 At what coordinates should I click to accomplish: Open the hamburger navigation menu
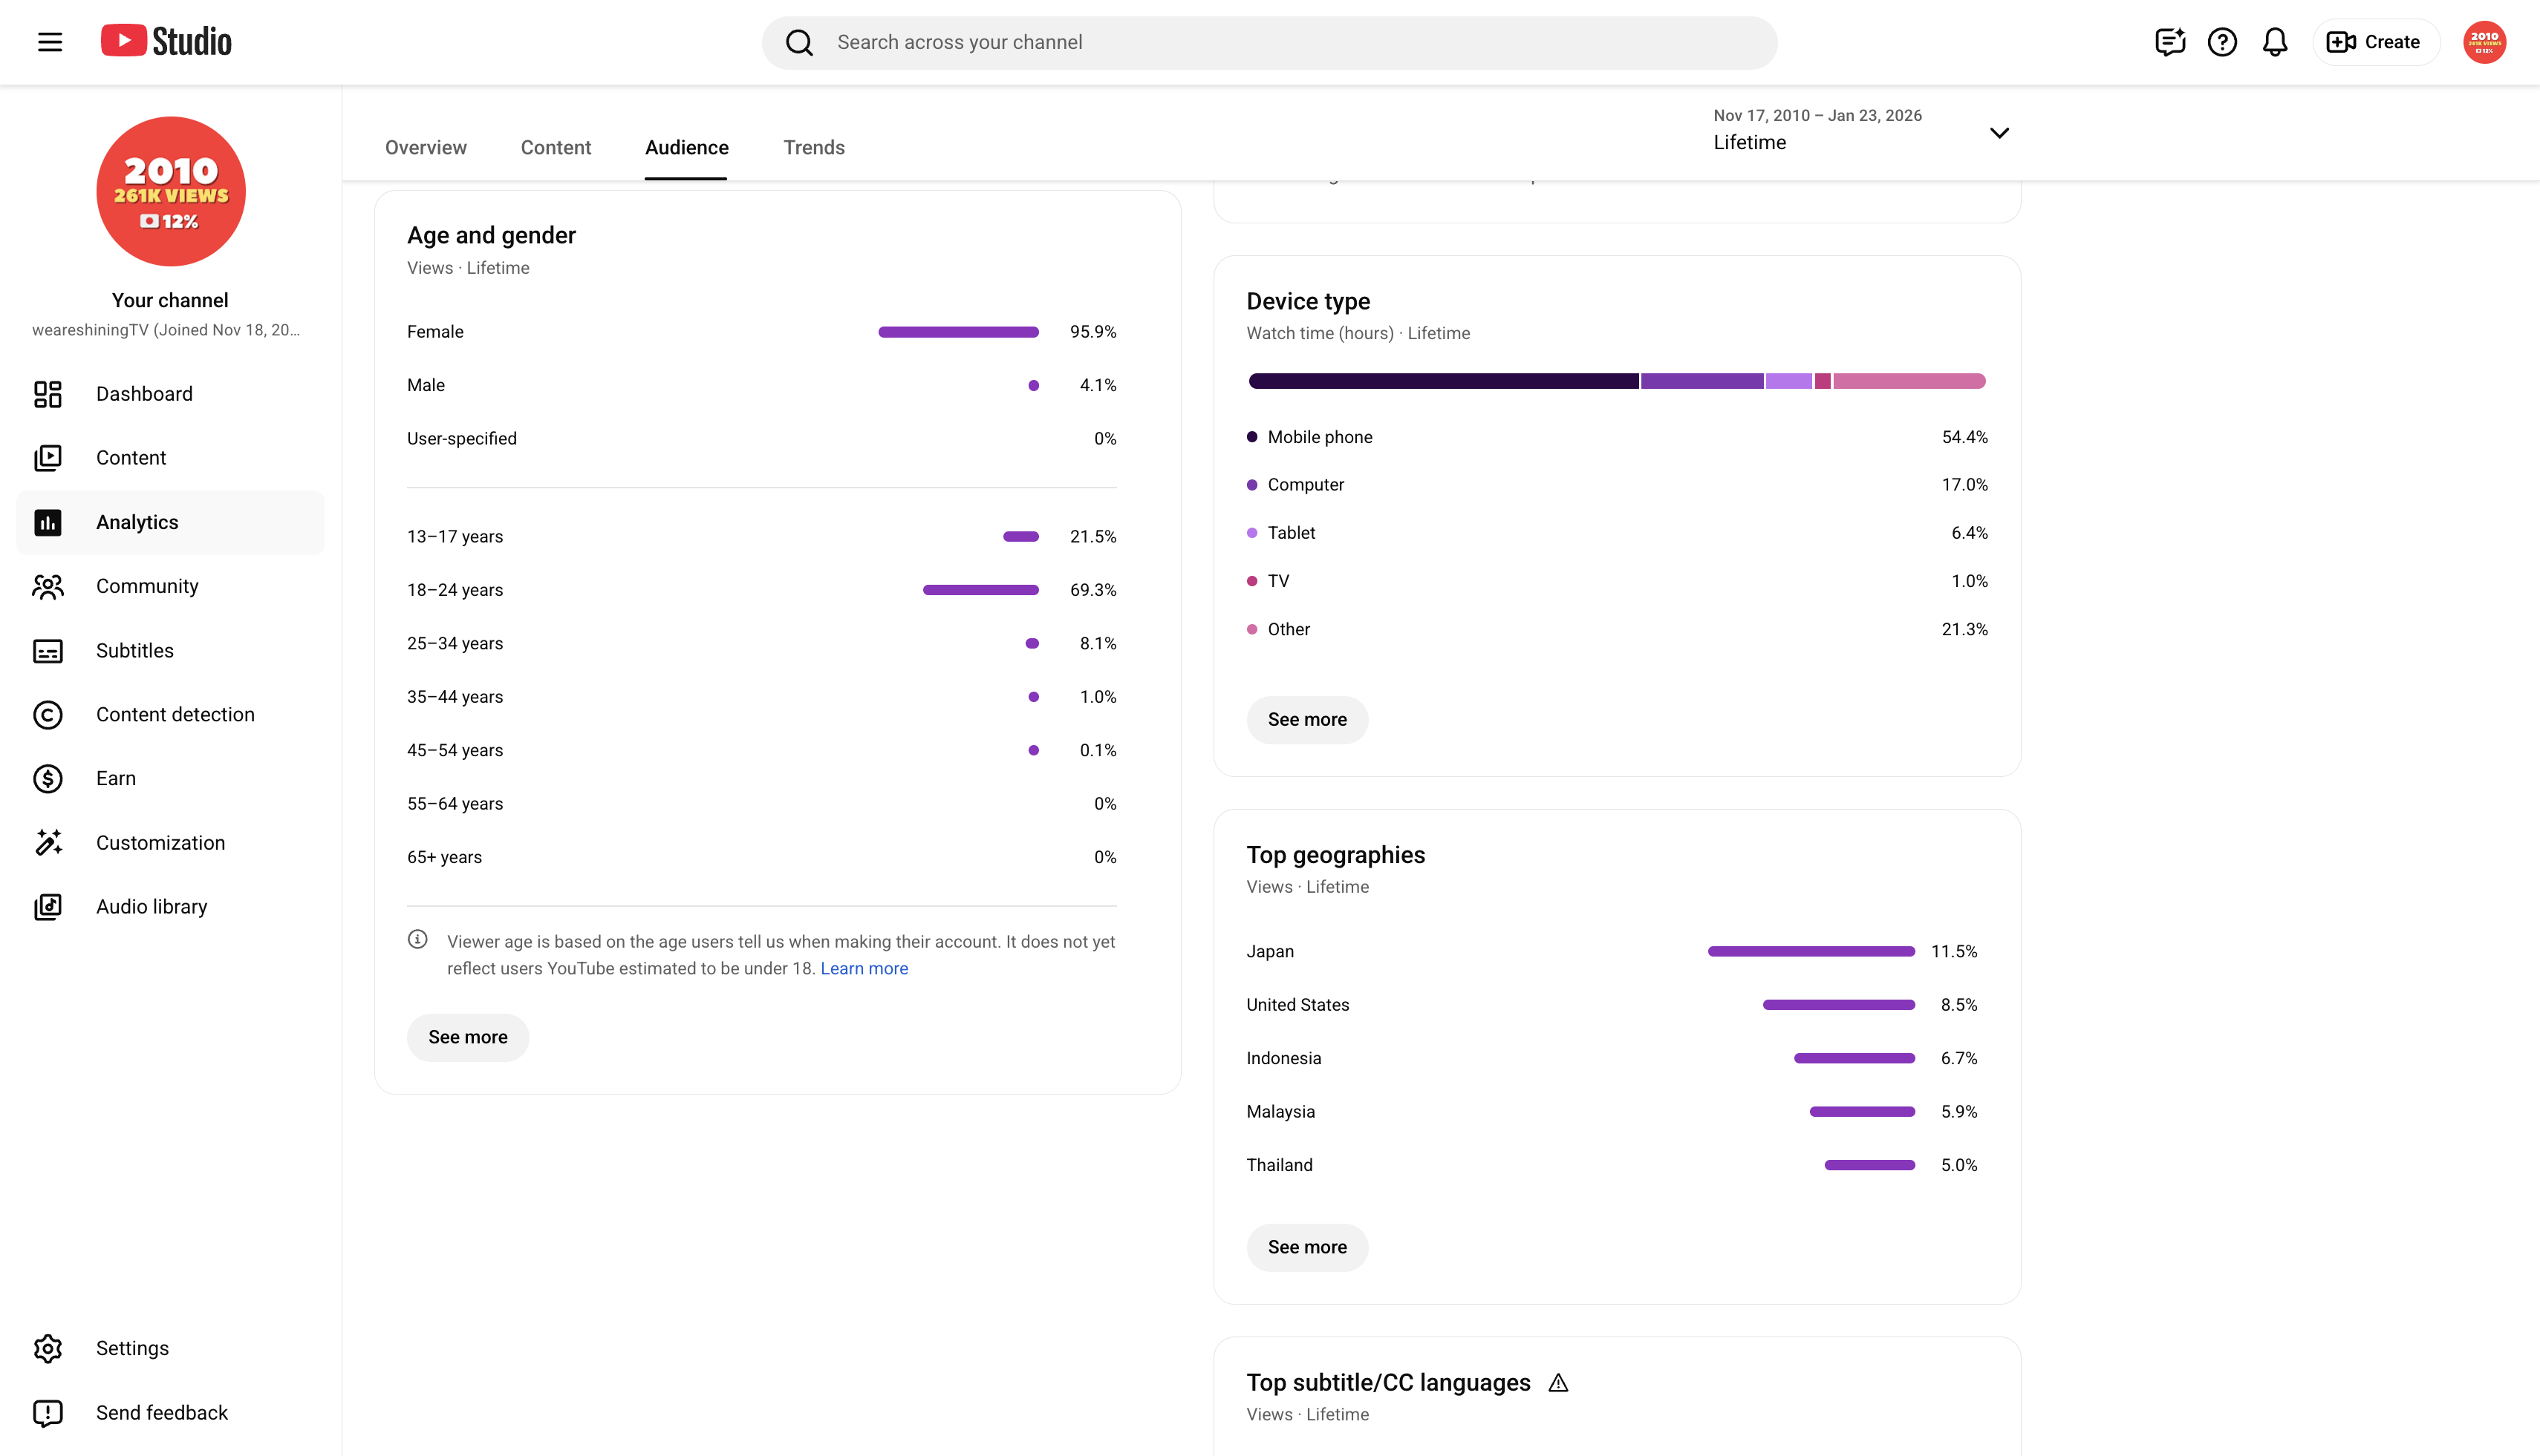coord(50,42)
